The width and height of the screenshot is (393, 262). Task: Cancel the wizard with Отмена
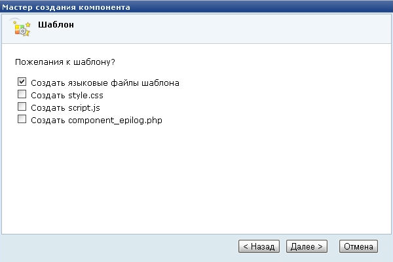click(x=358, y=246)
